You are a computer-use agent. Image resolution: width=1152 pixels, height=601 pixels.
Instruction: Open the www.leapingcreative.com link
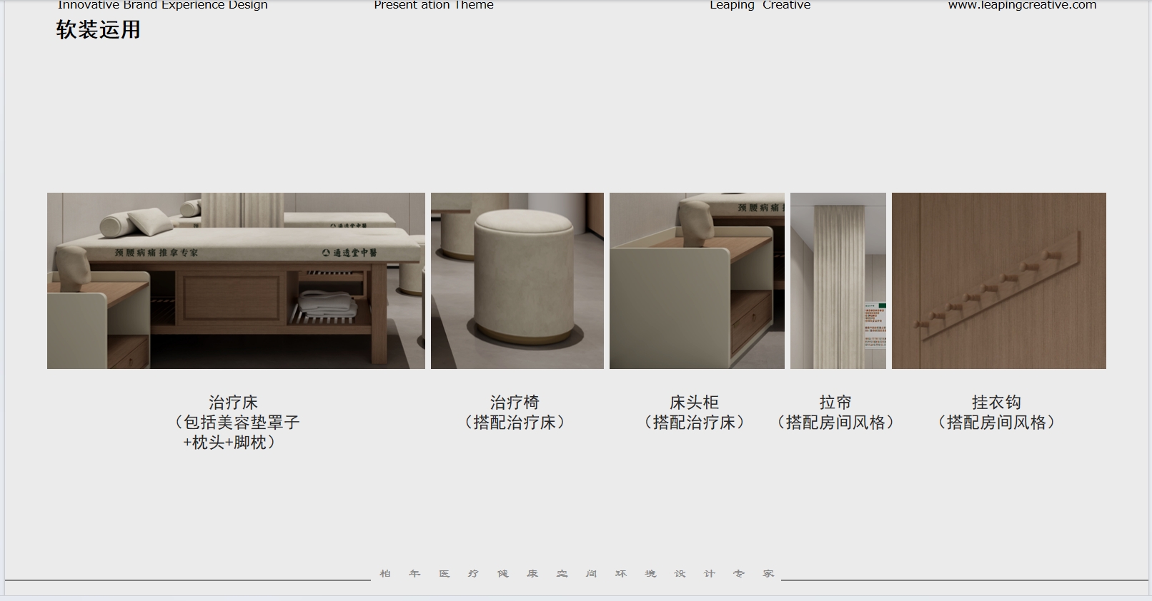1021,5
